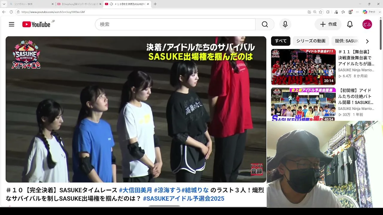This screenshot has height=215, width=383.
Task: Open the YouTube account avatar menu
Action: coord(367,24)
